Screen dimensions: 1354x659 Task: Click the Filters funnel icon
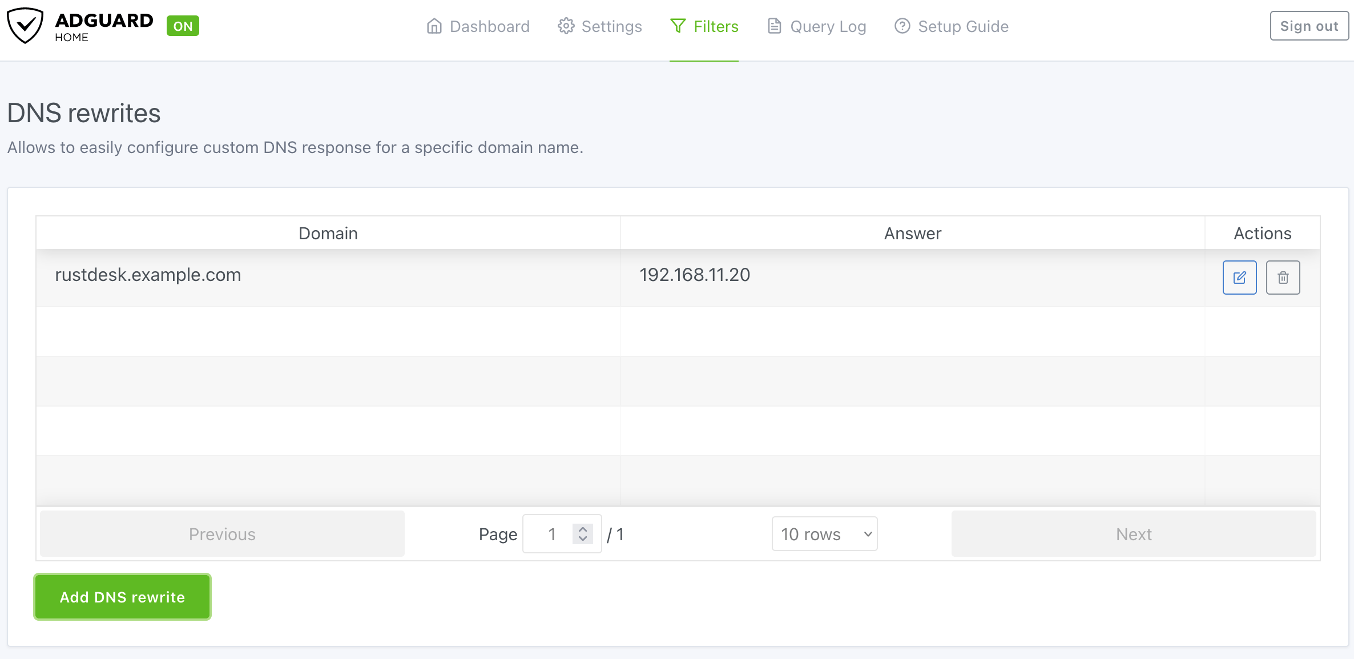(678, 26)
